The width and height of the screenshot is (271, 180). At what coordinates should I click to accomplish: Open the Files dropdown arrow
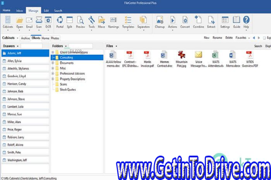tap(116, 46)
